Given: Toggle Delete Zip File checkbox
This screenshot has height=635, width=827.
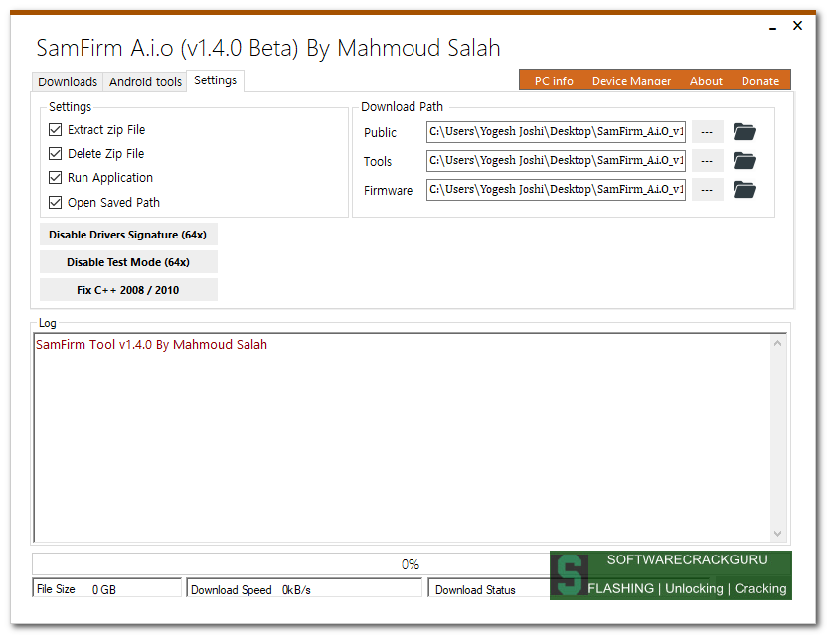Looking at the screenshot, I should [55, 153].
